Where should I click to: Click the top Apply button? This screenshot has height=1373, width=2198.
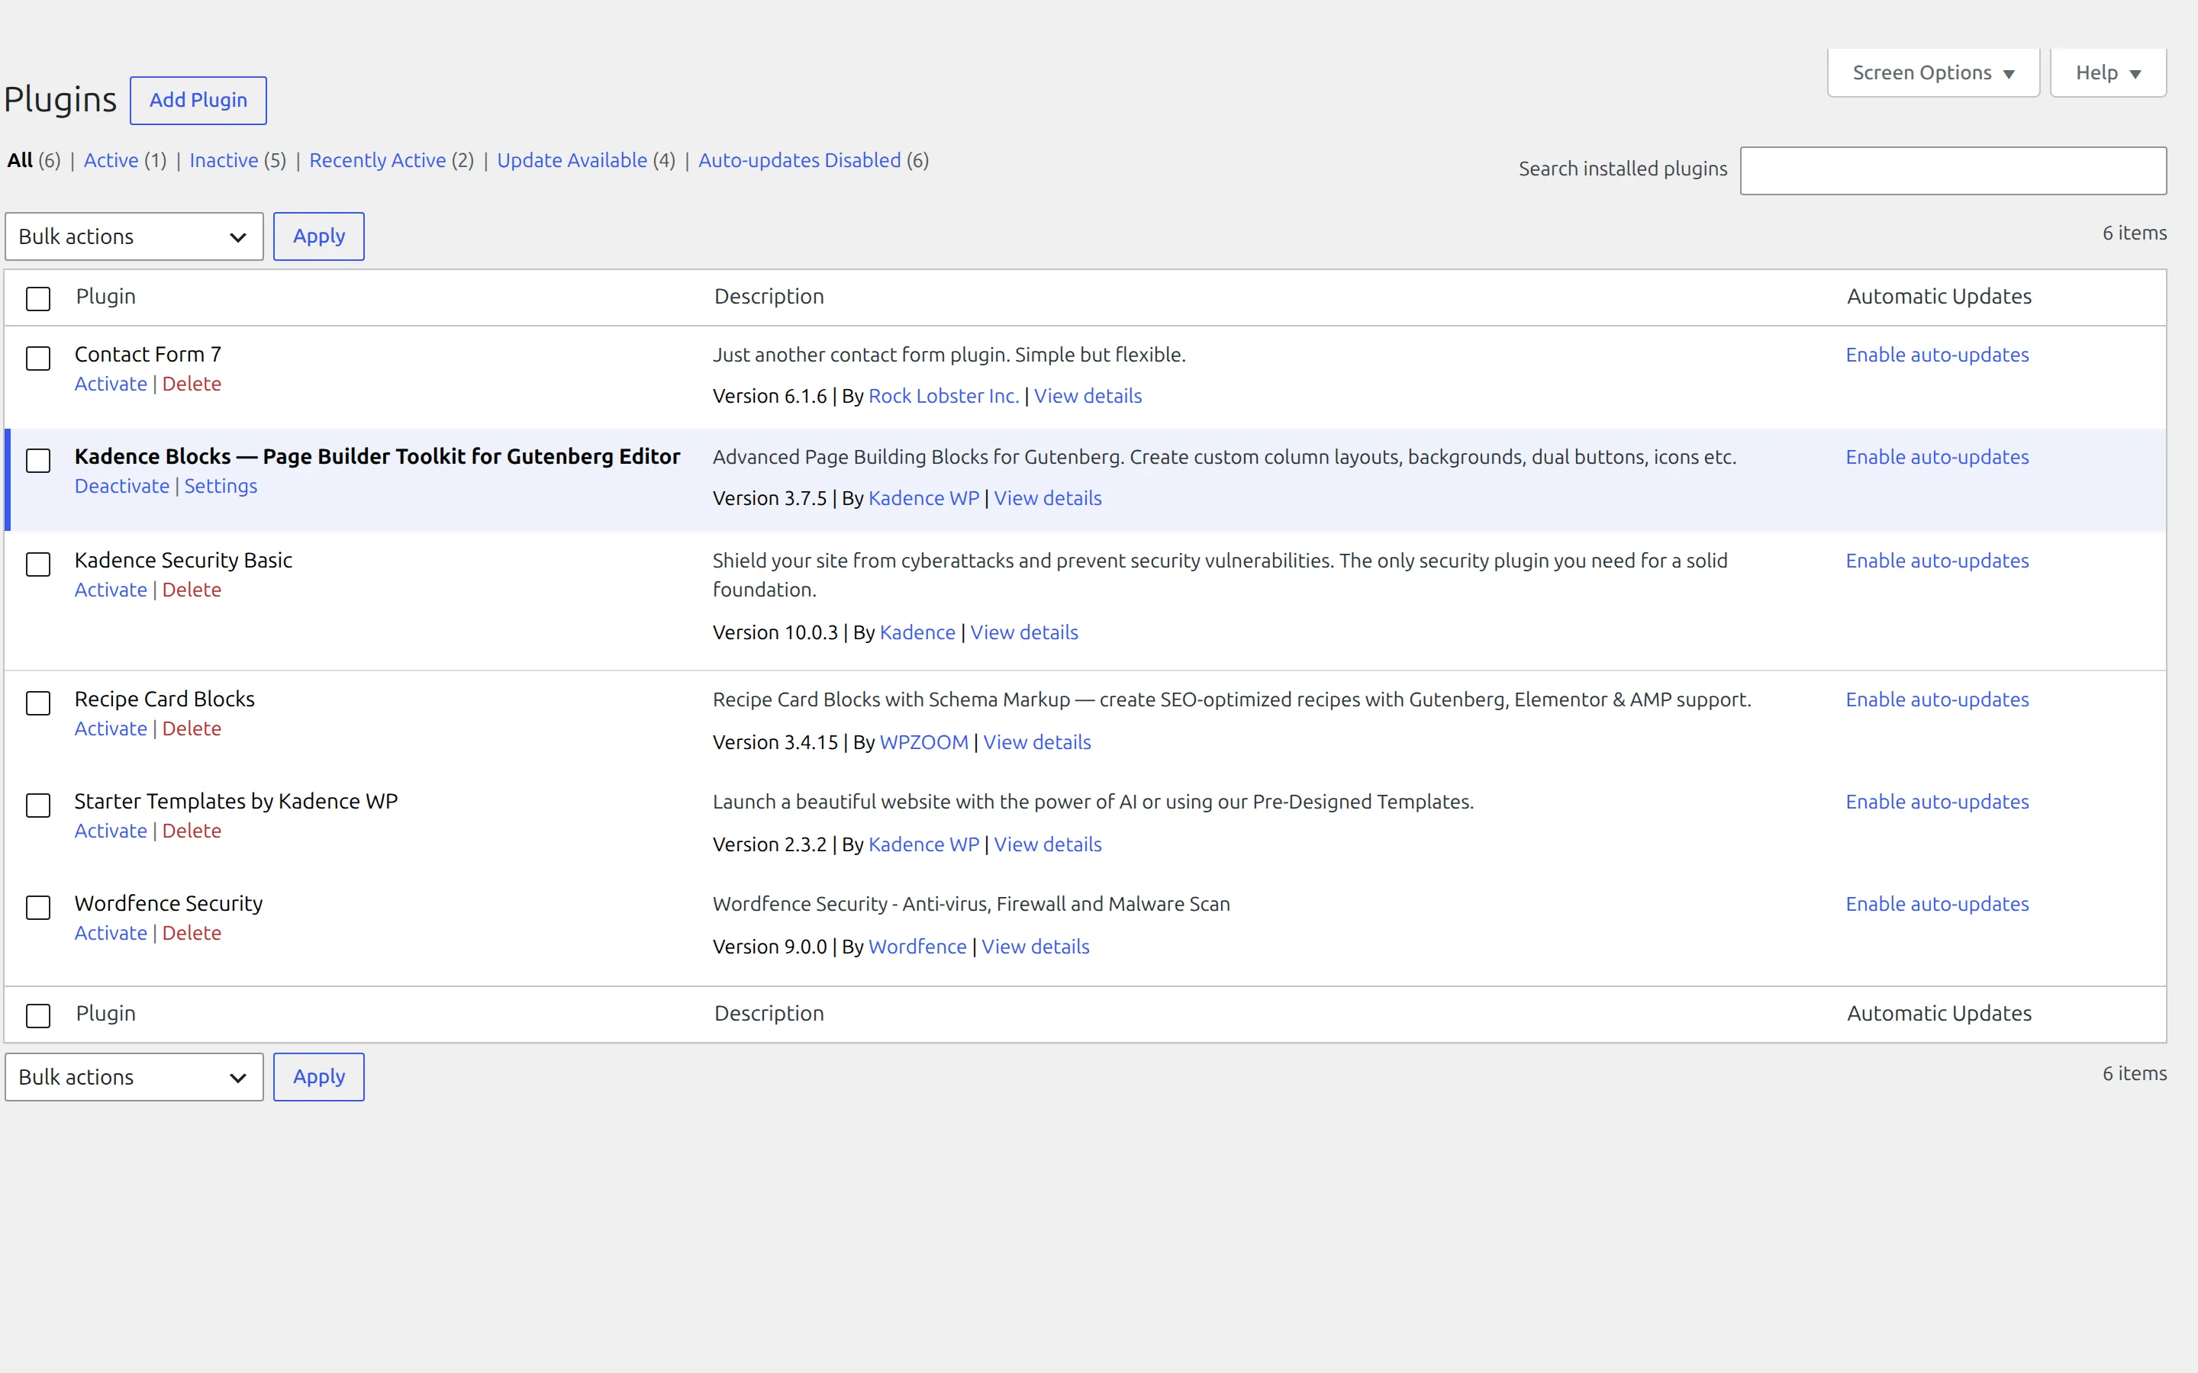[319, 236]
